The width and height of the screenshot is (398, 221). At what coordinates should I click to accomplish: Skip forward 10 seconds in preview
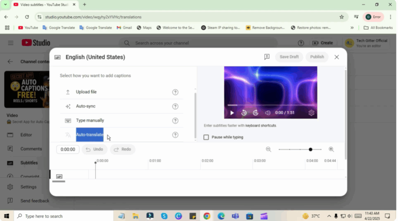coord(256,113)
